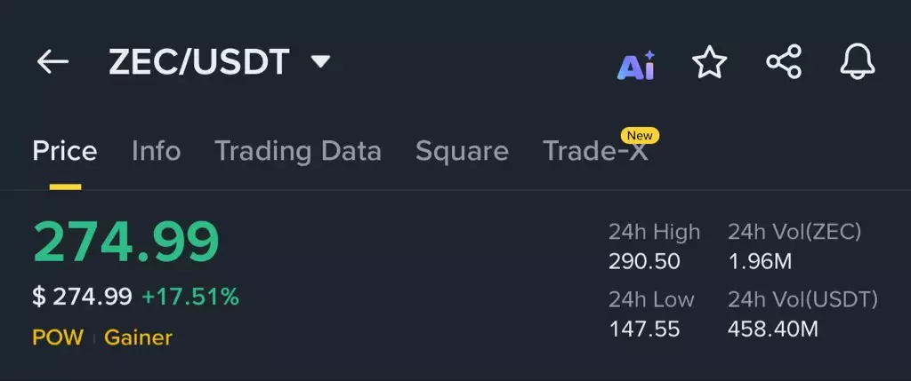Expand the trading pair dropdown arrow
The width and height of the screenshot is (911, 381).
[x=320, y=62]
